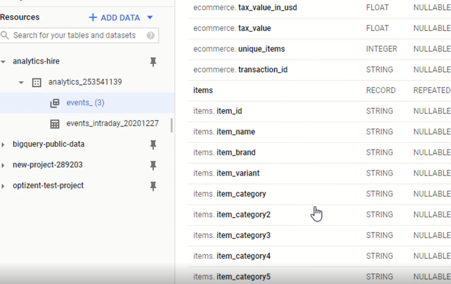Click the table icon beside events_intraday_20201227

pos(55,124)
